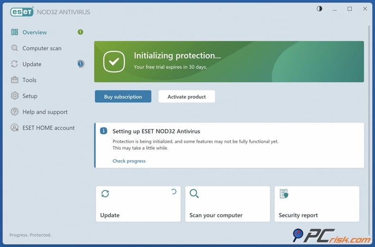Close the ESET window
This screenshot has width=375, height=247.
tap(365, 9)
